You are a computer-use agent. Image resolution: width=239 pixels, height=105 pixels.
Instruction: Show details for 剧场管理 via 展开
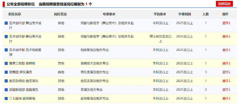pyautogui.click(x=226, y=98)
